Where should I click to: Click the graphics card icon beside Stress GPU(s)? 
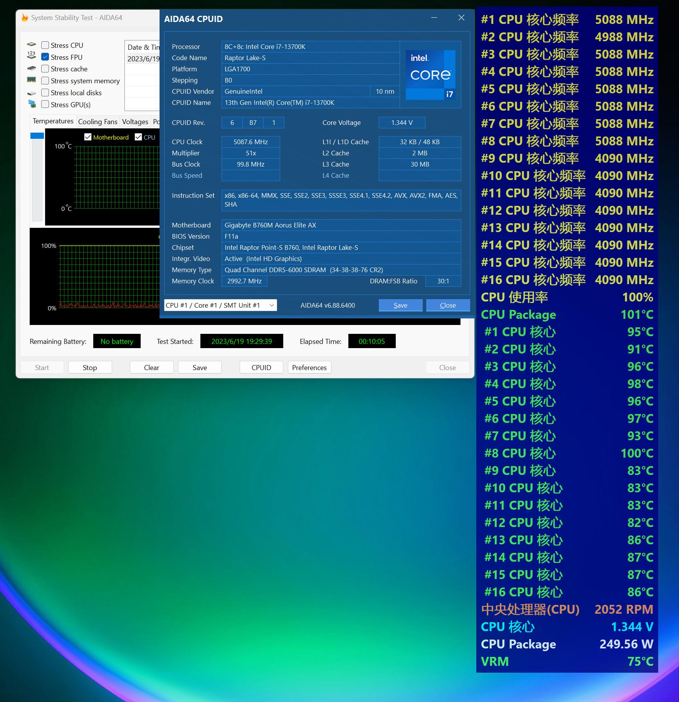click(33, 104)
